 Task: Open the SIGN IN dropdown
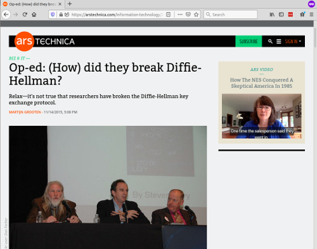pos(293,41)
